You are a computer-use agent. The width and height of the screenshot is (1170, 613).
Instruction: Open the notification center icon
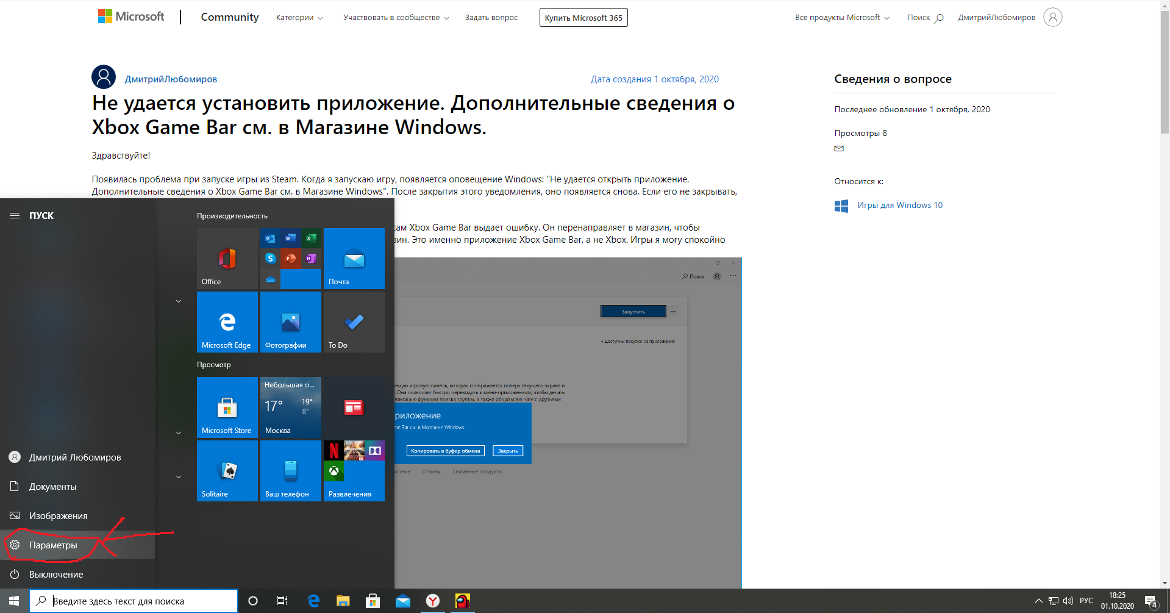coord(1151,601)
